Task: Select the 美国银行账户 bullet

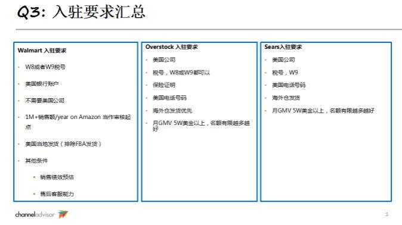Action: [42, 84]
